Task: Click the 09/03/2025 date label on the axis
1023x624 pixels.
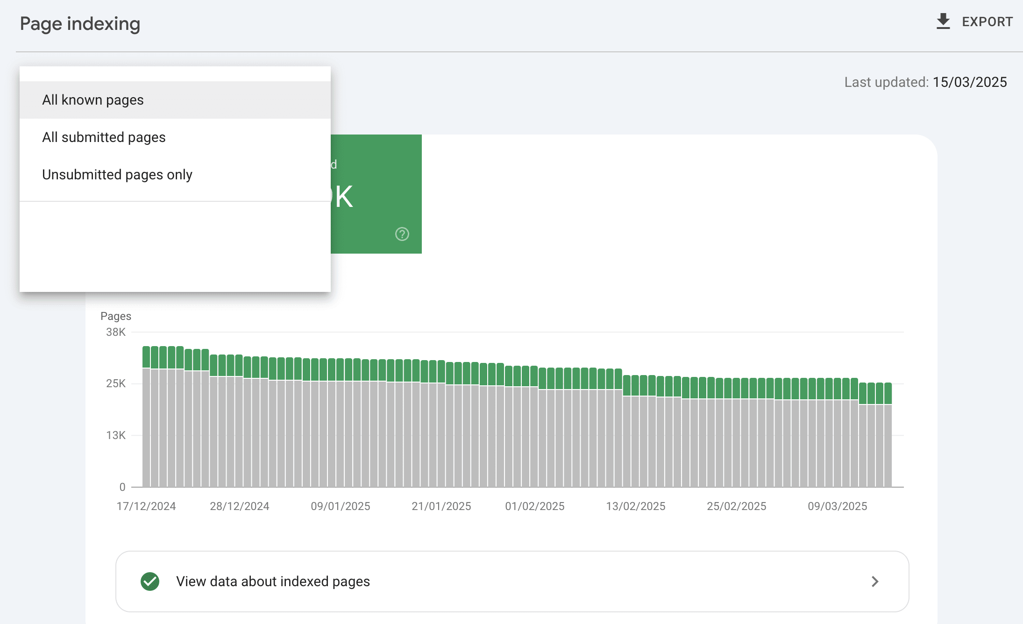Action: 837,506
